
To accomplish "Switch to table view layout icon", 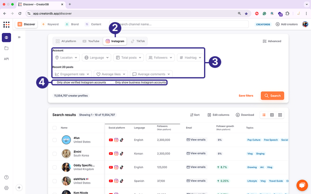I will point(272,115).
